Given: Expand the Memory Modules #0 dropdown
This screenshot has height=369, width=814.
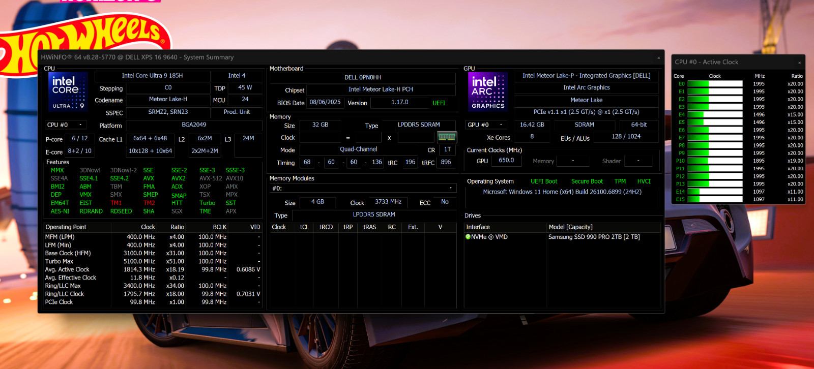Looking at the screenshot, I should click(x=363, y=188).
